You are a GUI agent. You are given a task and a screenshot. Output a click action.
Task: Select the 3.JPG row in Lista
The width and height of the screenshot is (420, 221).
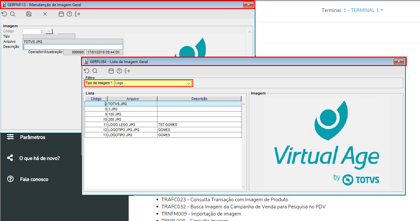pos(163,109)
